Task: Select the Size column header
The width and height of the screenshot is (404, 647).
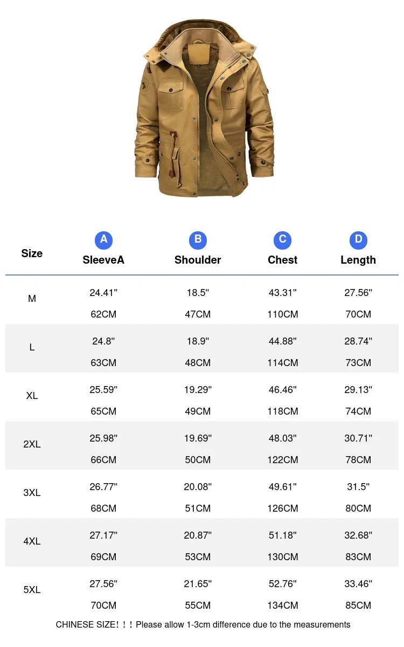Action: click(32, 253)
